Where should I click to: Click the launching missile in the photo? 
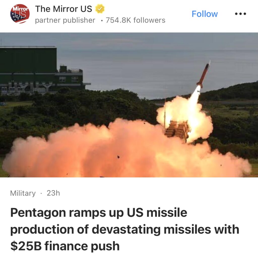coord(204,74)
